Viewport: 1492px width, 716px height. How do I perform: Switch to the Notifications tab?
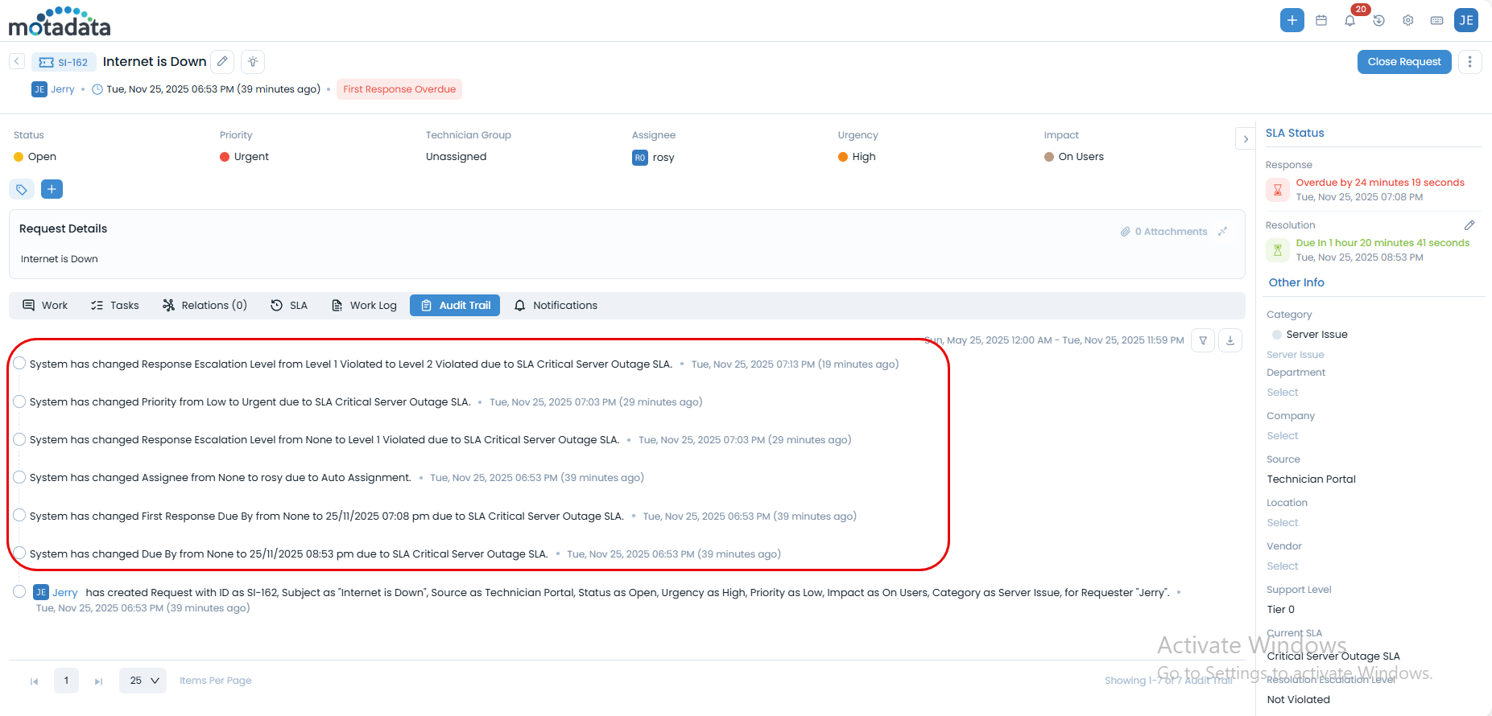556,306
